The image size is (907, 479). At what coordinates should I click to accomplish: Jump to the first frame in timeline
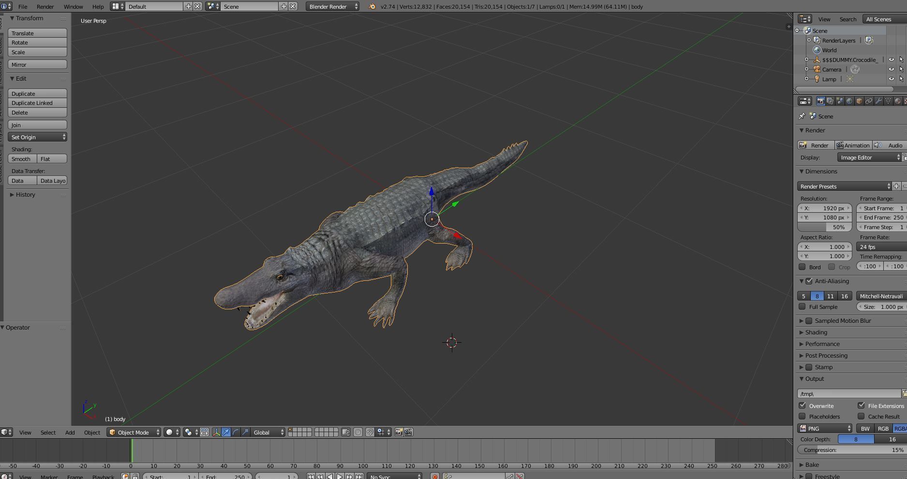(x=311, y=477)
